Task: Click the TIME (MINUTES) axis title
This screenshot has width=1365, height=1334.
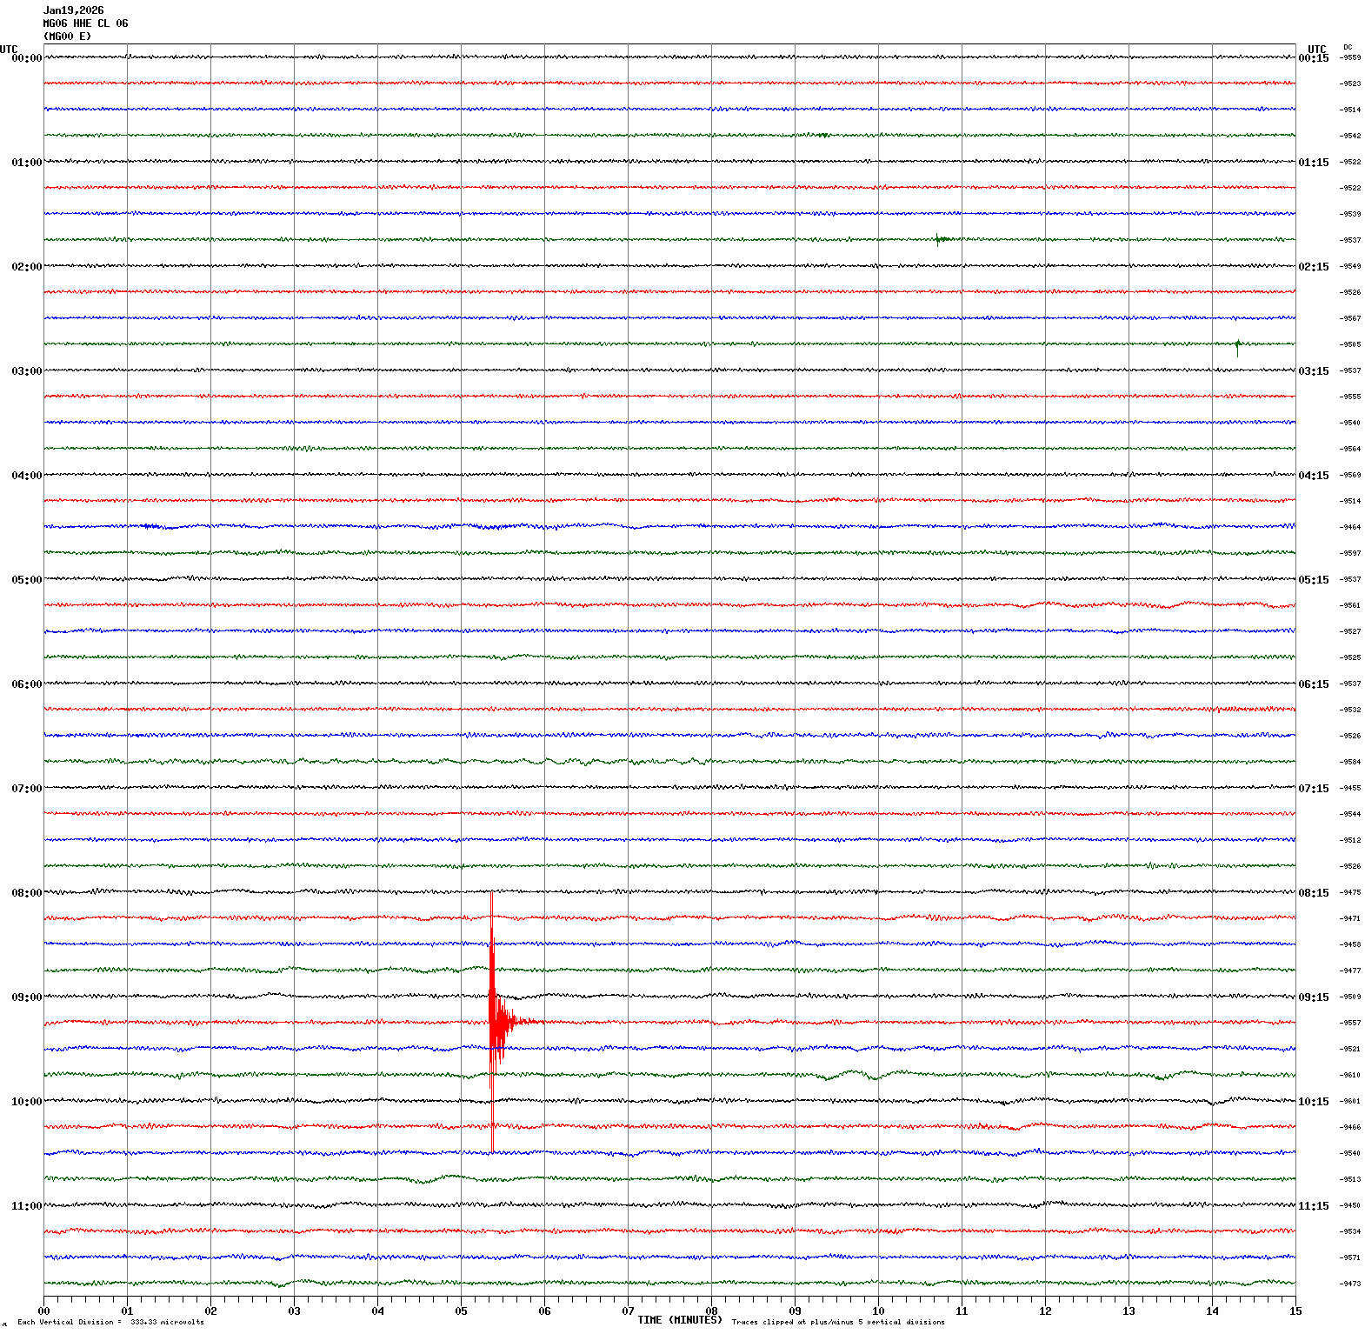Action: (679, 1319)
